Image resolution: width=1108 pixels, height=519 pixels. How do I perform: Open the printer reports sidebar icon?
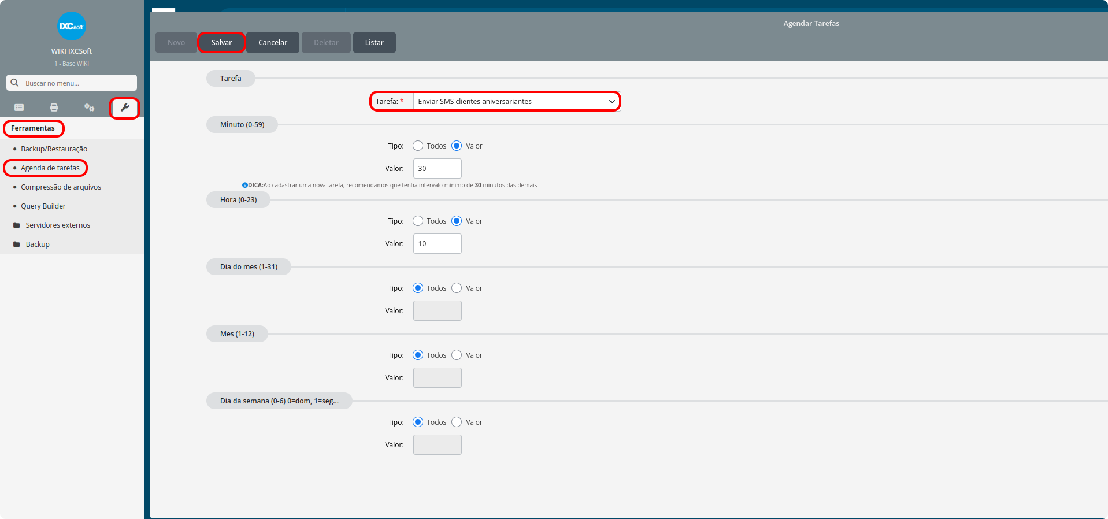coord(54,107)
